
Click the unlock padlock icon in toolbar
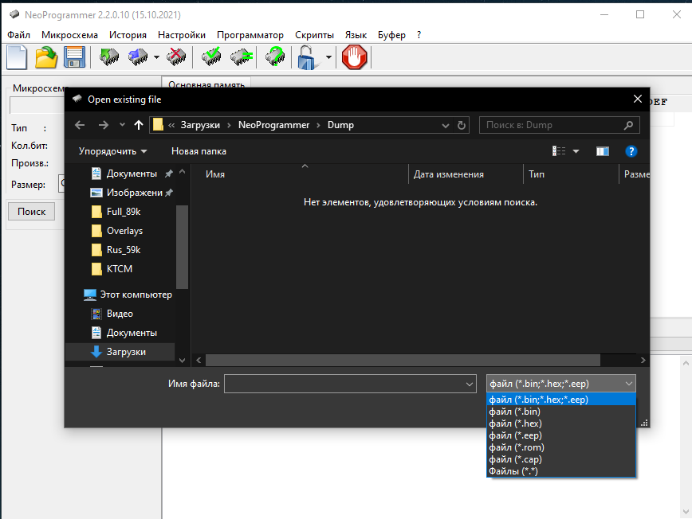(307, 58)
